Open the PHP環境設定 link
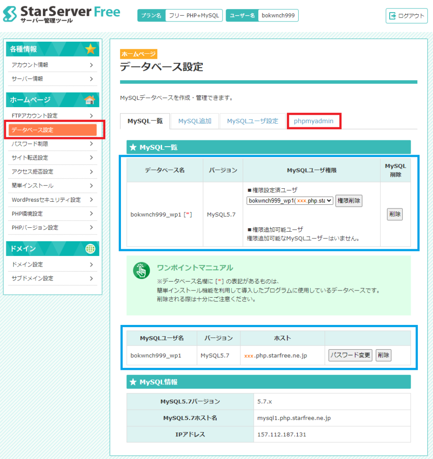Viewport: 433px width, 459px height. [x=27, y=214]
